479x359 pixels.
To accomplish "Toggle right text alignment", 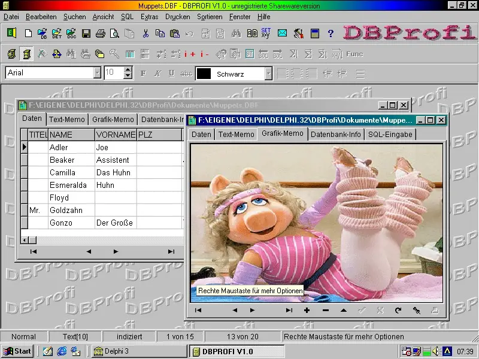I will 311,74.
